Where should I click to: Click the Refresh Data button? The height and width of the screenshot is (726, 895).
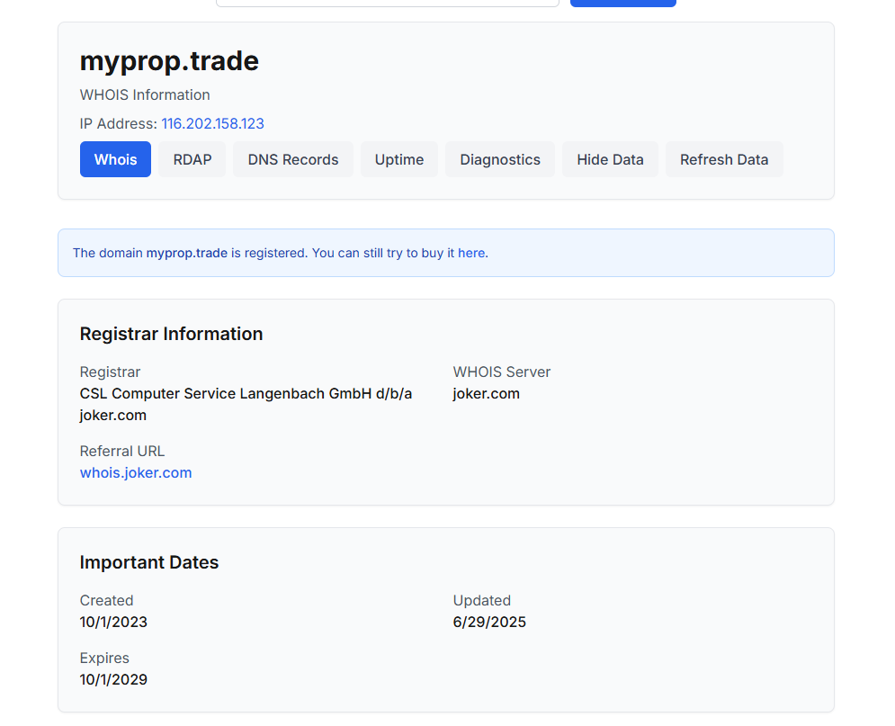pos(724,159)
